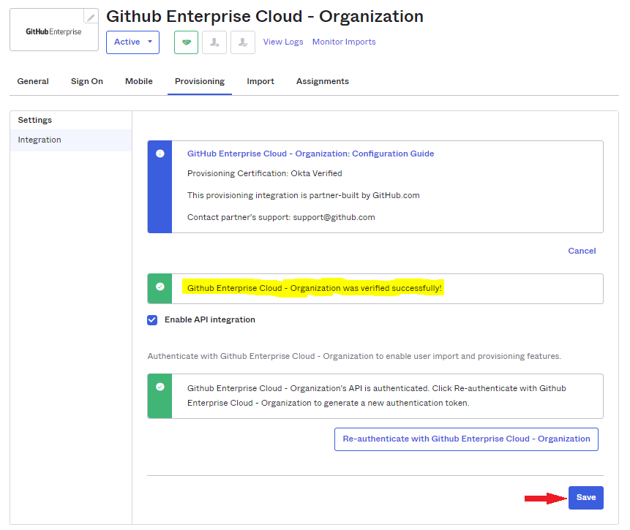
Task: Open the Monitor Imports link
Action: (x=344, y=42)
